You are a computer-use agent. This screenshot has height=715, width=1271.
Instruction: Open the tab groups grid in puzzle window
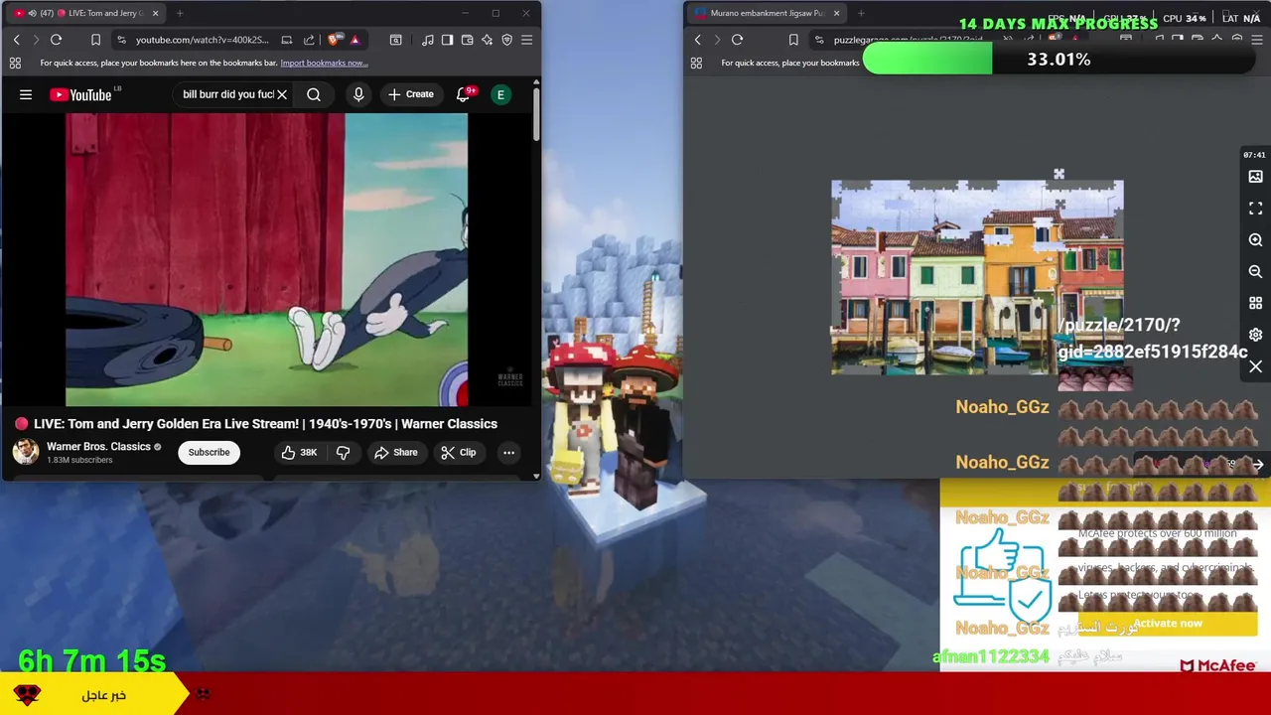coord(696,63)
